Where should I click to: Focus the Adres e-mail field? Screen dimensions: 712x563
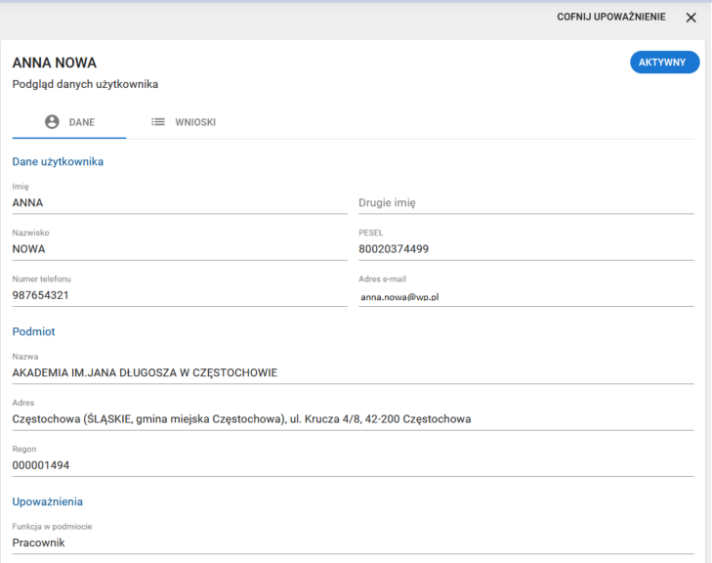(525, 295)
